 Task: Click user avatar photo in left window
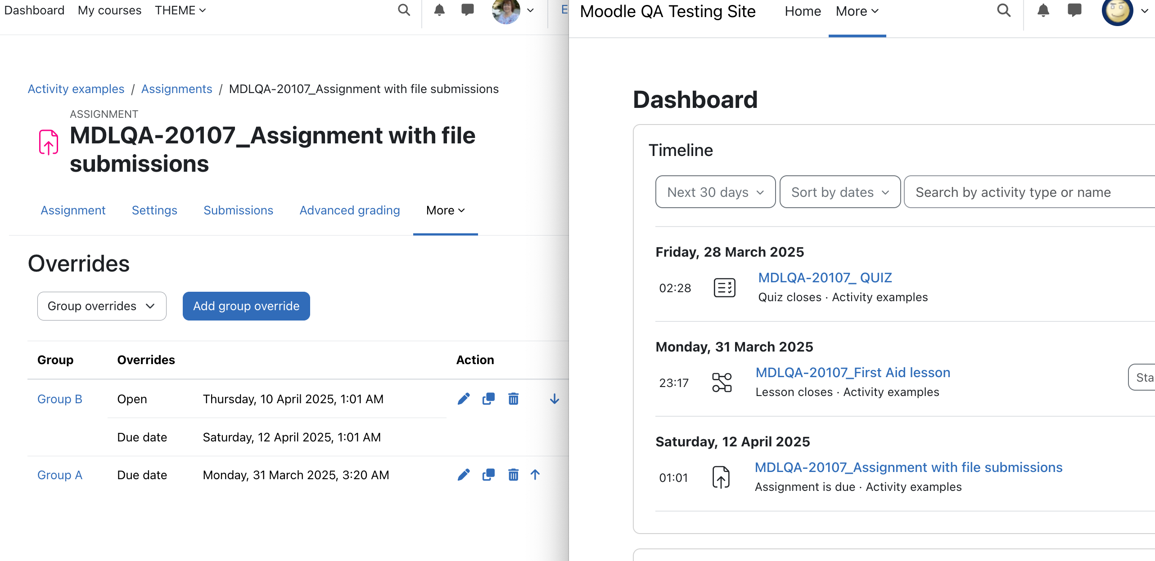pyautogui.click(x=506, y=11)
